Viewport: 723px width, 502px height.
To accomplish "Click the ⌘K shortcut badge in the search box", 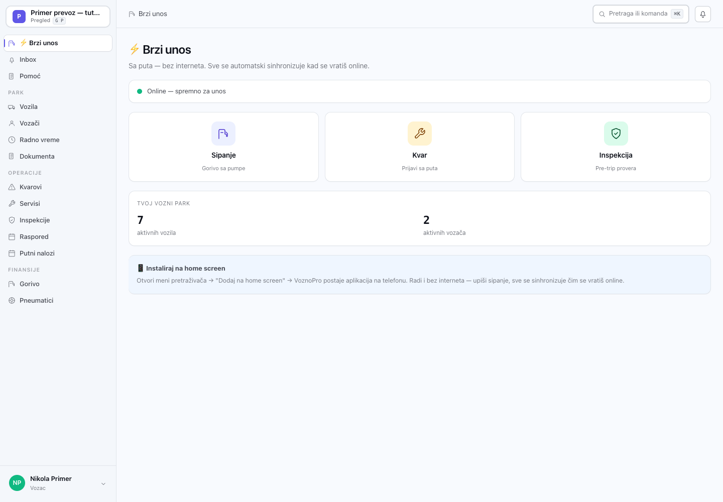I will tap(677, 14).
